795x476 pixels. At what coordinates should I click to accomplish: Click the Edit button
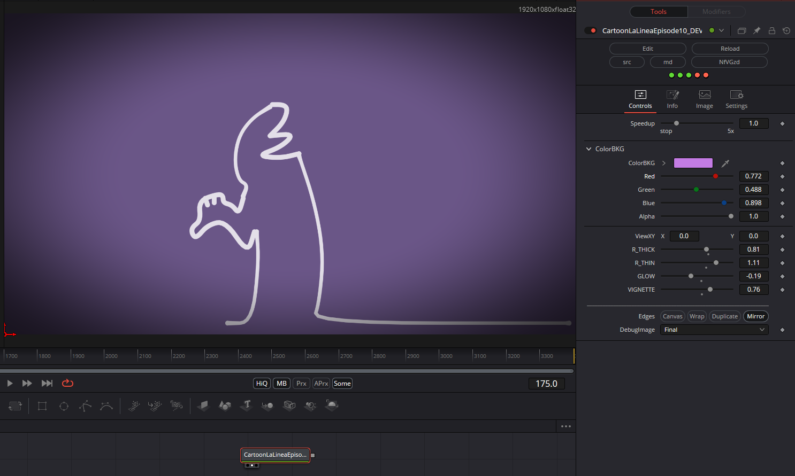(x=648, y=49)
